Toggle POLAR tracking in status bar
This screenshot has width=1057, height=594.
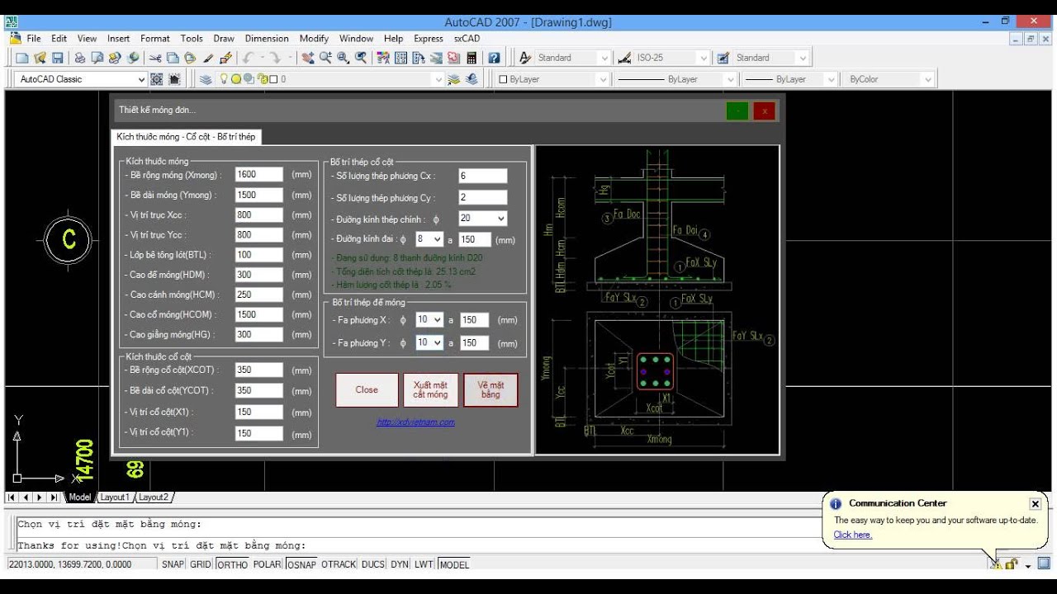tap(267, 564)
